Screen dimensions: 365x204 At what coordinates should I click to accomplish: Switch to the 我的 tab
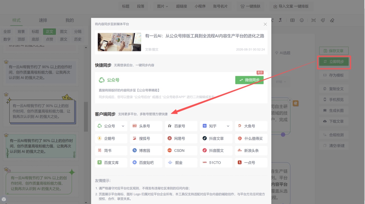click(70, 20)
